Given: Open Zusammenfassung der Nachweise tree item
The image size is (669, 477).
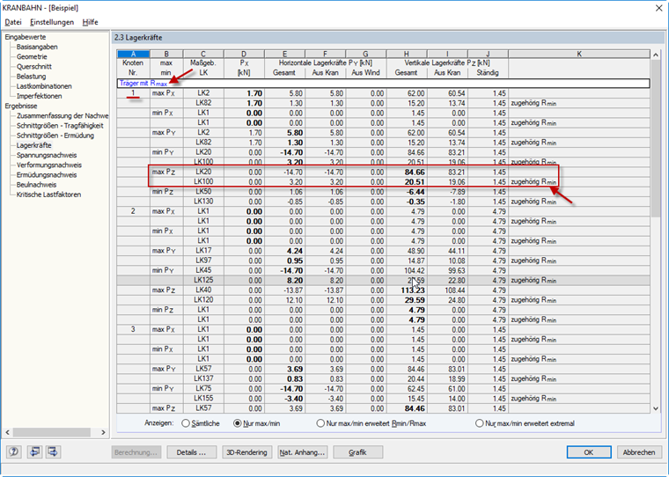Looking at the screenshot, I should pos(62,115).
